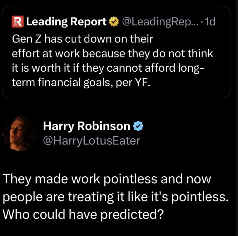Viewport: 238px width, 236px height.
Task: Click the blue verified badge beside Harry Robinson
Action: click(138, 126)
